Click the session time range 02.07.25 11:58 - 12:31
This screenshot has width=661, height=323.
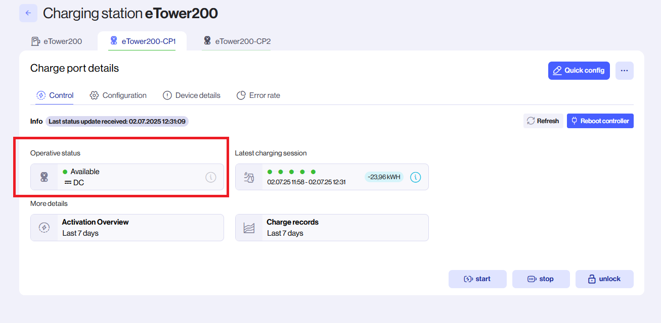coord(306,182)
